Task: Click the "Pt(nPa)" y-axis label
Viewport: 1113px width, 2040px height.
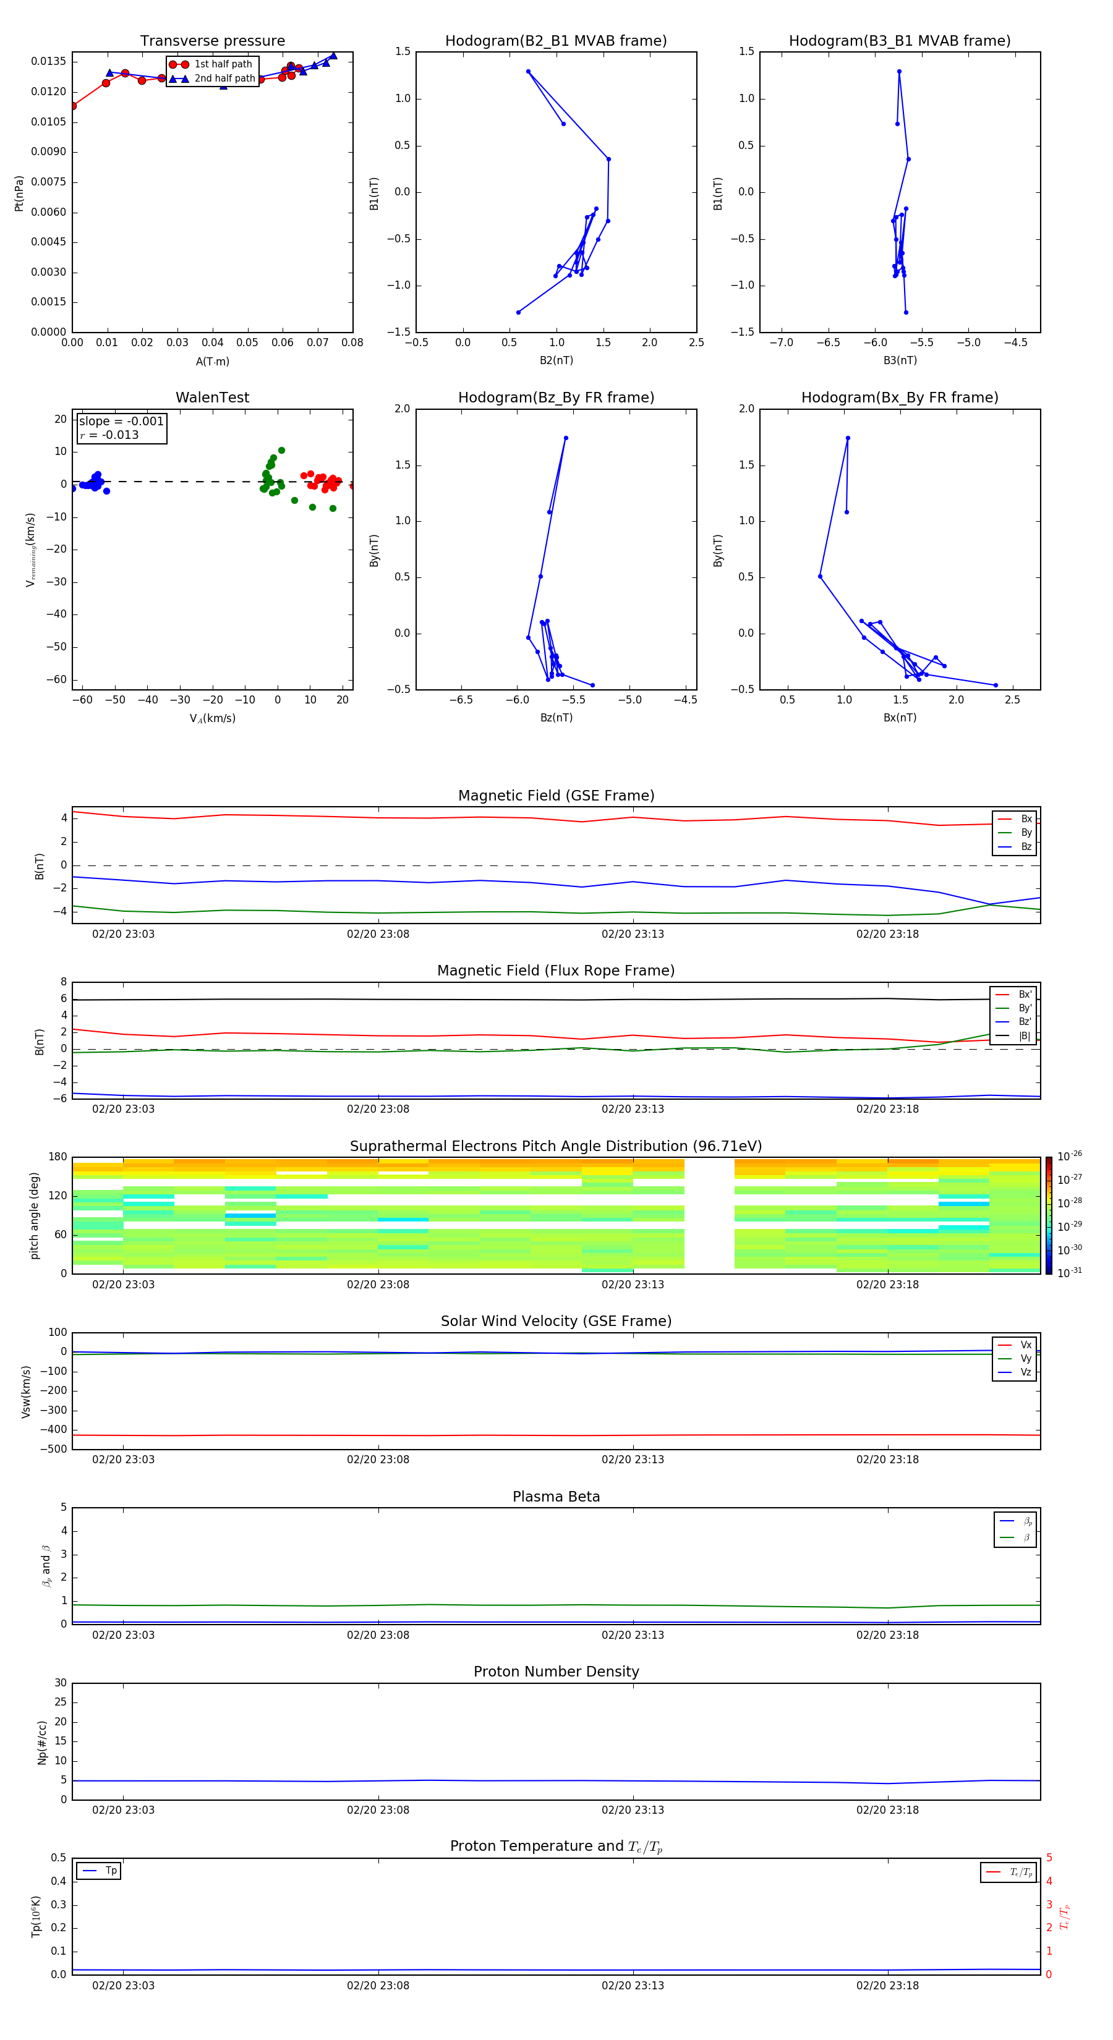Action: [19, 193]
